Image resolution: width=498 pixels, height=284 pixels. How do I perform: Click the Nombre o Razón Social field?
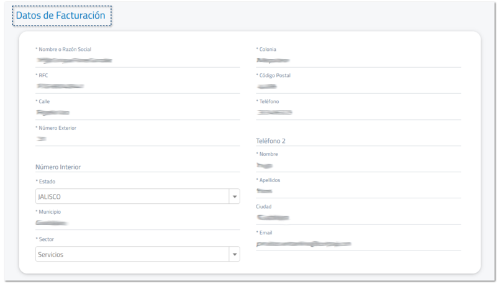click(x=137, y=60)
